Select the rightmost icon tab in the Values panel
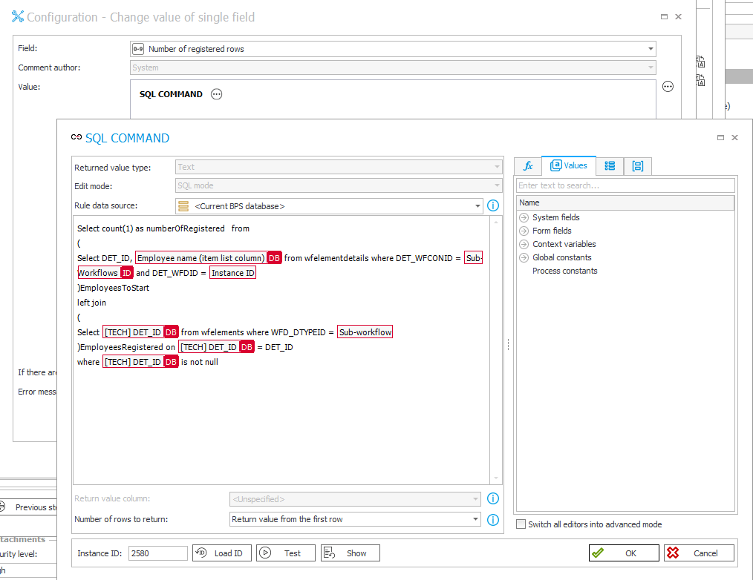The height and width of the screenshot is (580, 753). pos(637,165)
